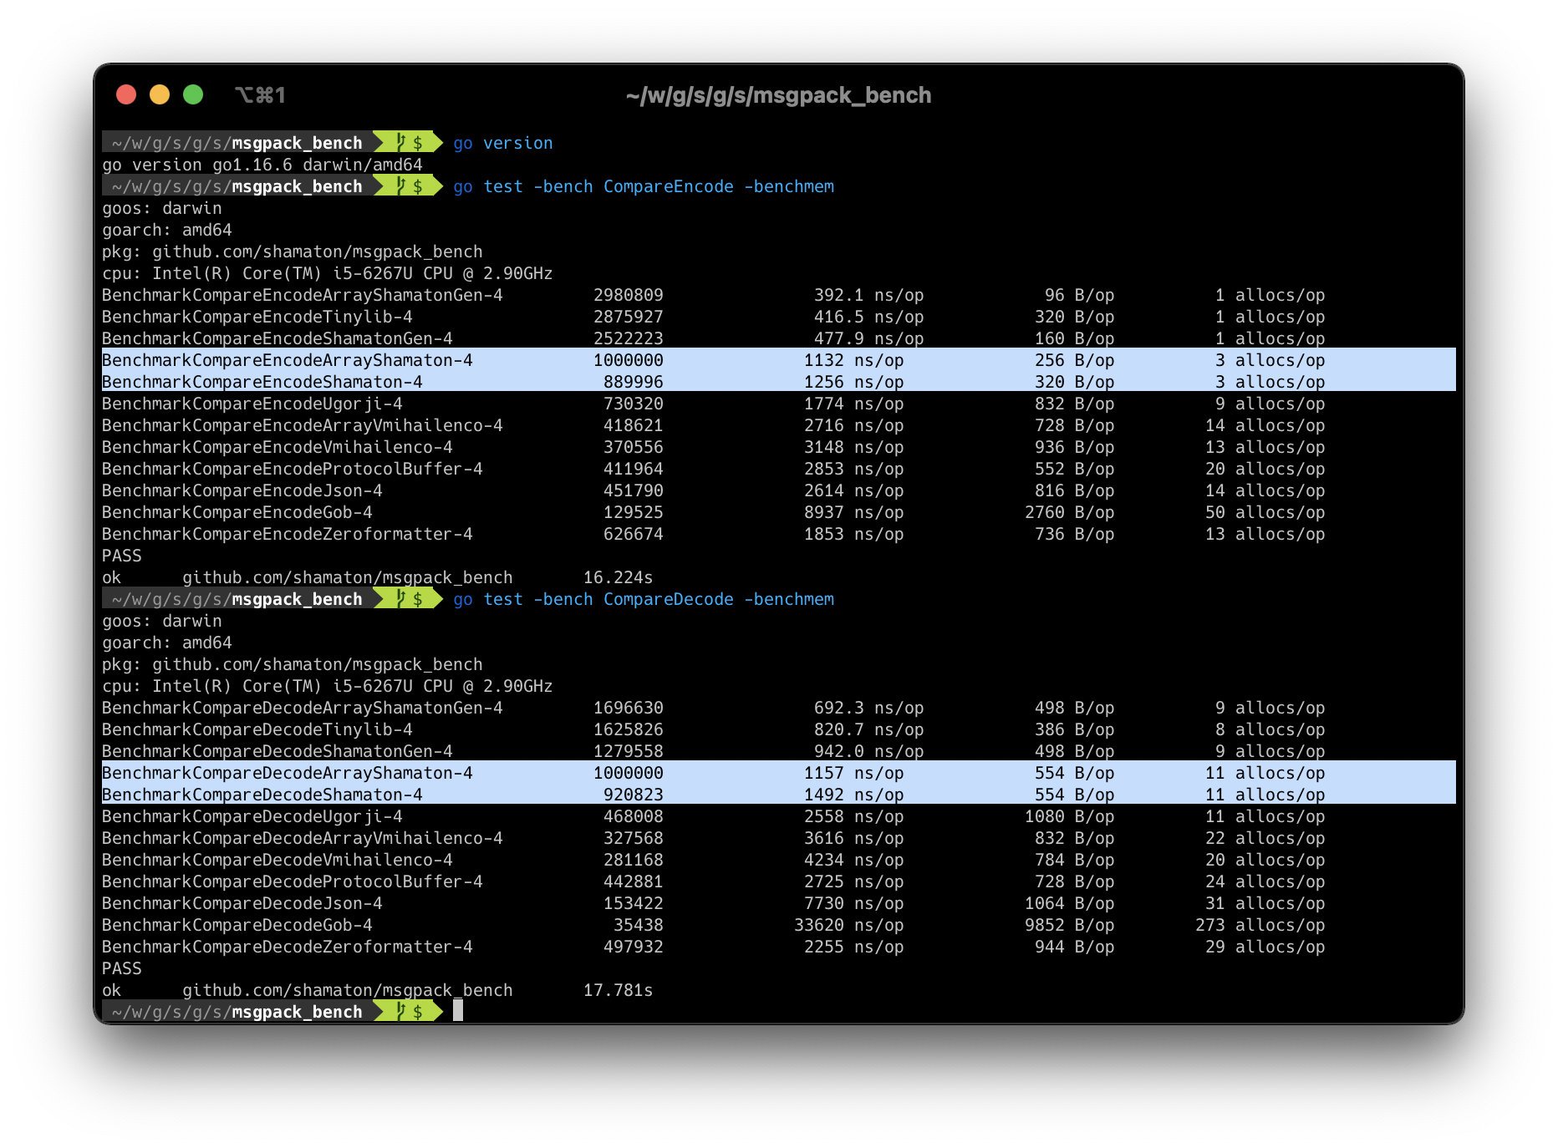This screenshot has height=1148, width=1558.
Task: Click the encode run time '16.224s'
Action: pyautogui.click(x=619, y=577)
